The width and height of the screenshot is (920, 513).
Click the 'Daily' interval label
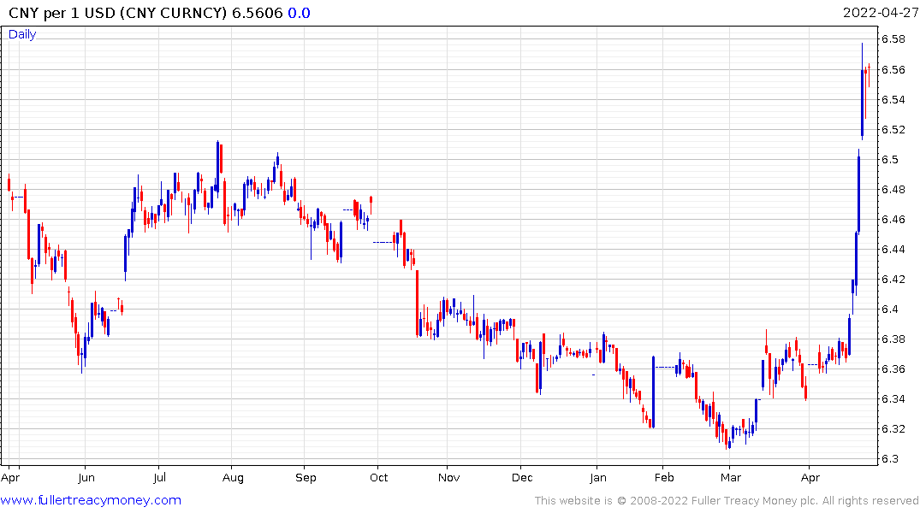click(x=22, y=34)
